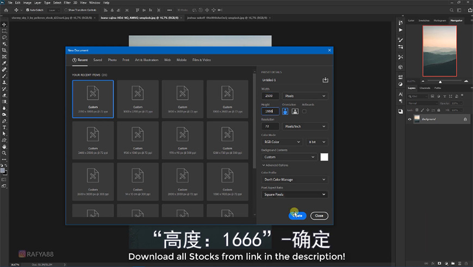The width and height of the screenshot is (473, 267).
Task: Click the filter for type layers icon
Action: [444, 96]
